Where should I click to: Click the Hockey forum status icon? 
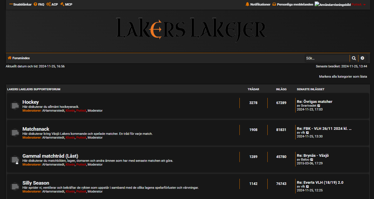coord(15,106)
